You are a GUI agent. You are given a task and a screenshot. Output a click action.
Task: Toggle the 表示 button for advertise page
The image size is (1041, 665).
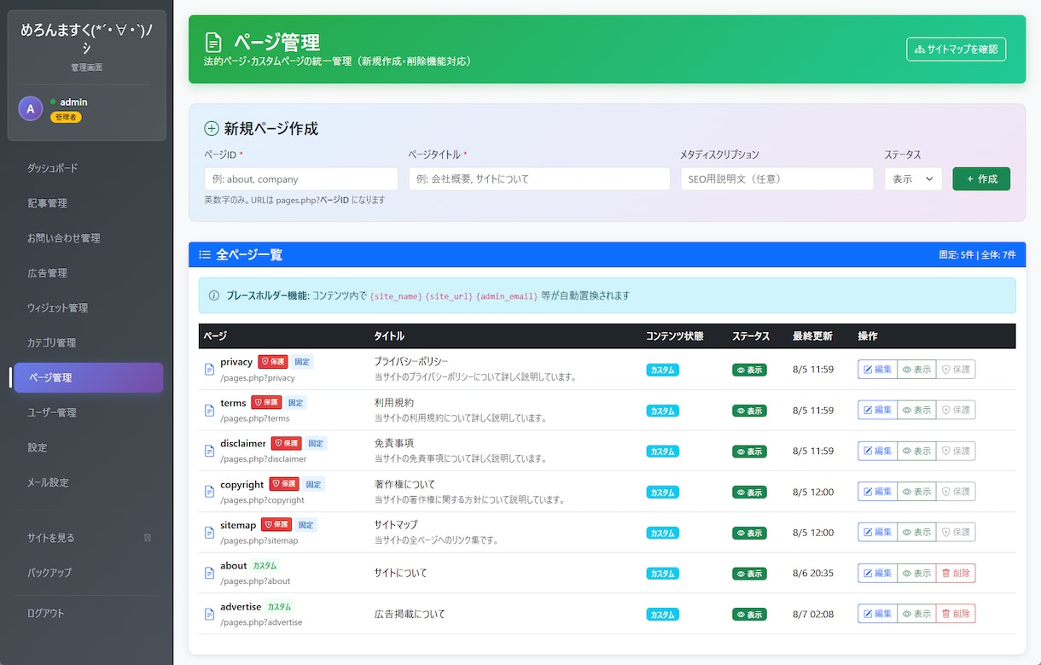[x=916, y=614]
